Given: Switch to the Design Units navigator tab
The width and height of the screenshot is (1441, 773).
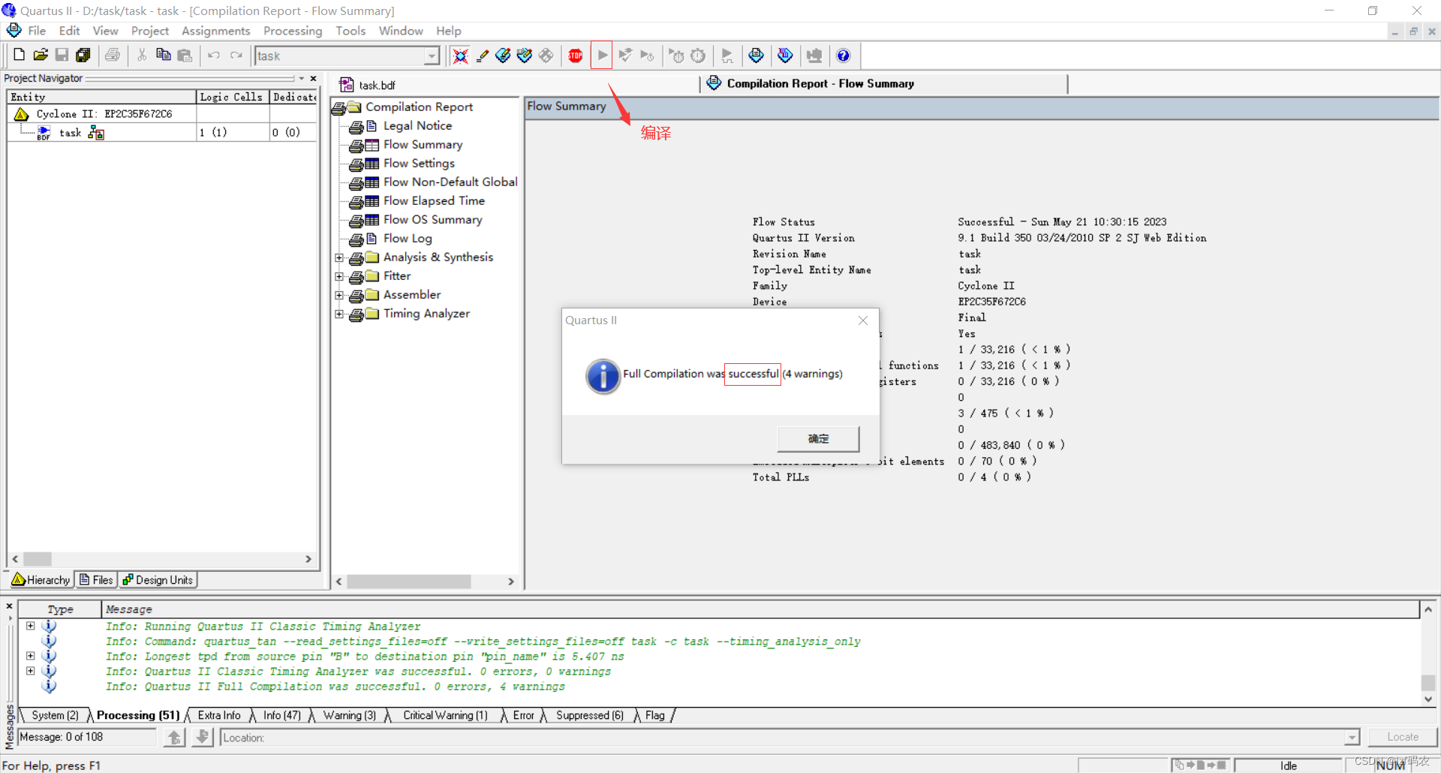Looking at the screenshot, I should [x=158, y=580].
